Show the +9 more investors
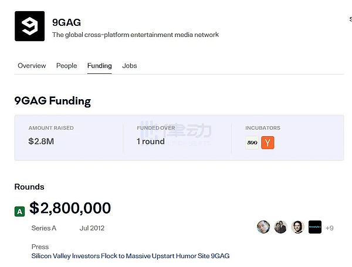Viewport: 352px width, 267px height. point(329,228)
